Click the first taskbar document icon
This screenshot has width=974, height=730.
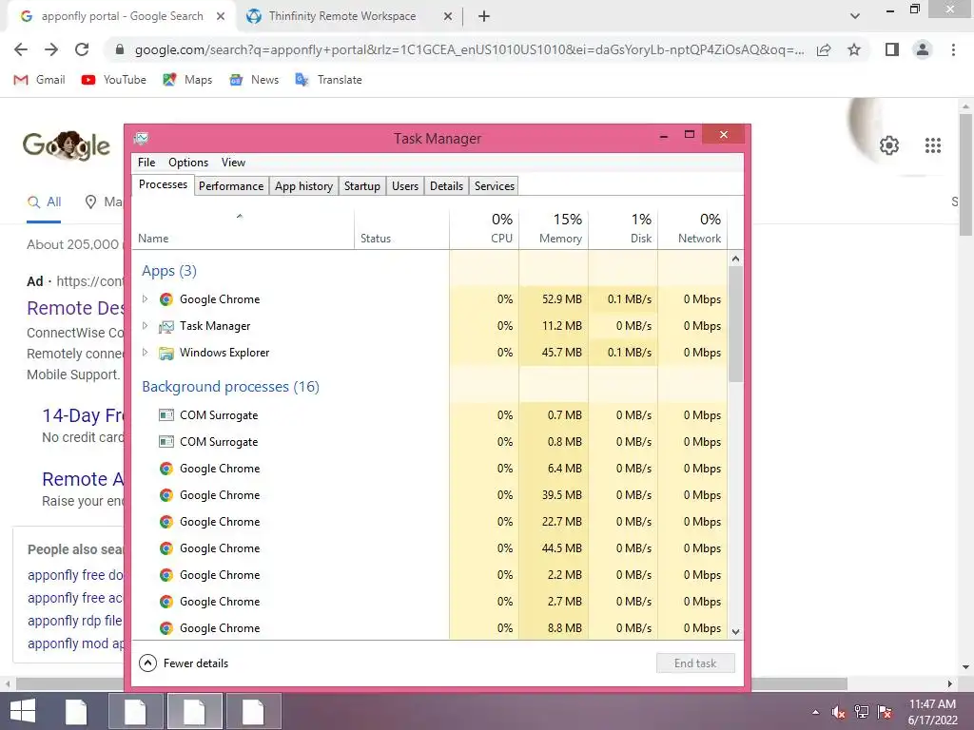coord(76,711)
